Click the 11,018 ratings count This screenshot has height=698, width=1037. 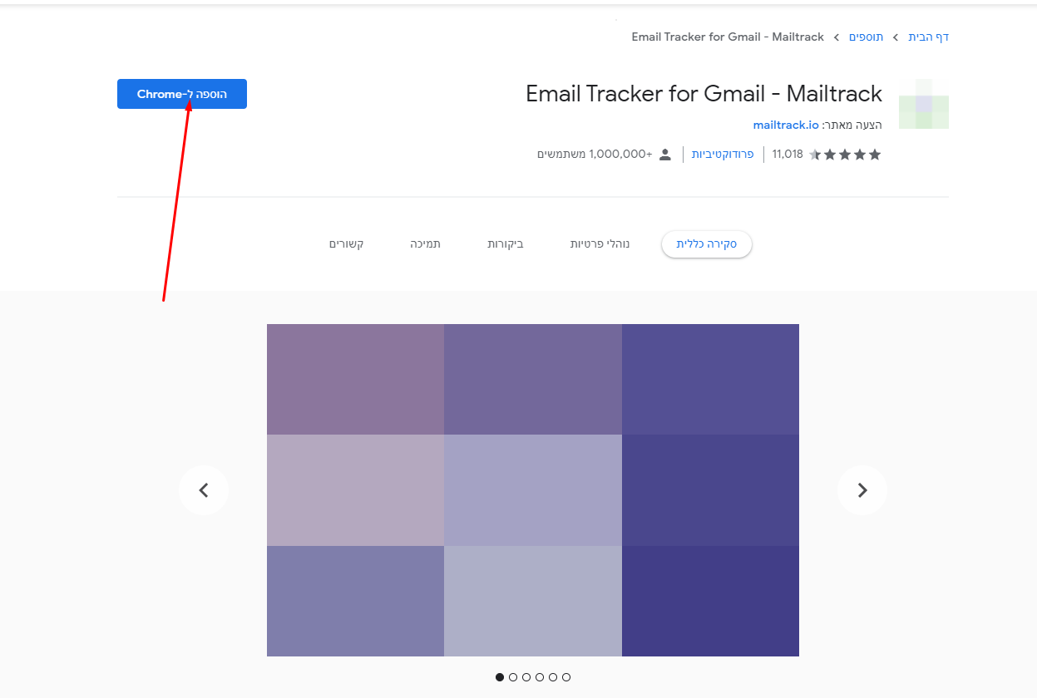point(788,154)
